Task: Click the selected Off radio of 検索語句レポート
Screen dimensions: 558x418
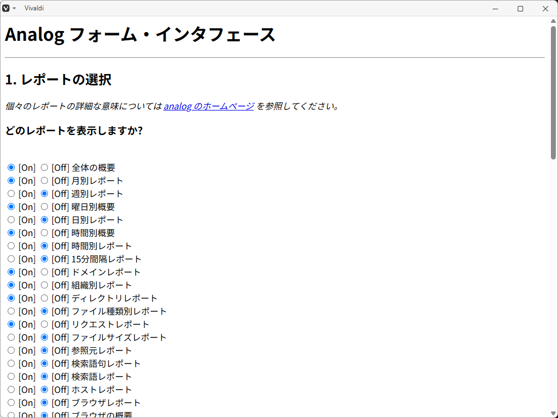Action: (44, 363)
